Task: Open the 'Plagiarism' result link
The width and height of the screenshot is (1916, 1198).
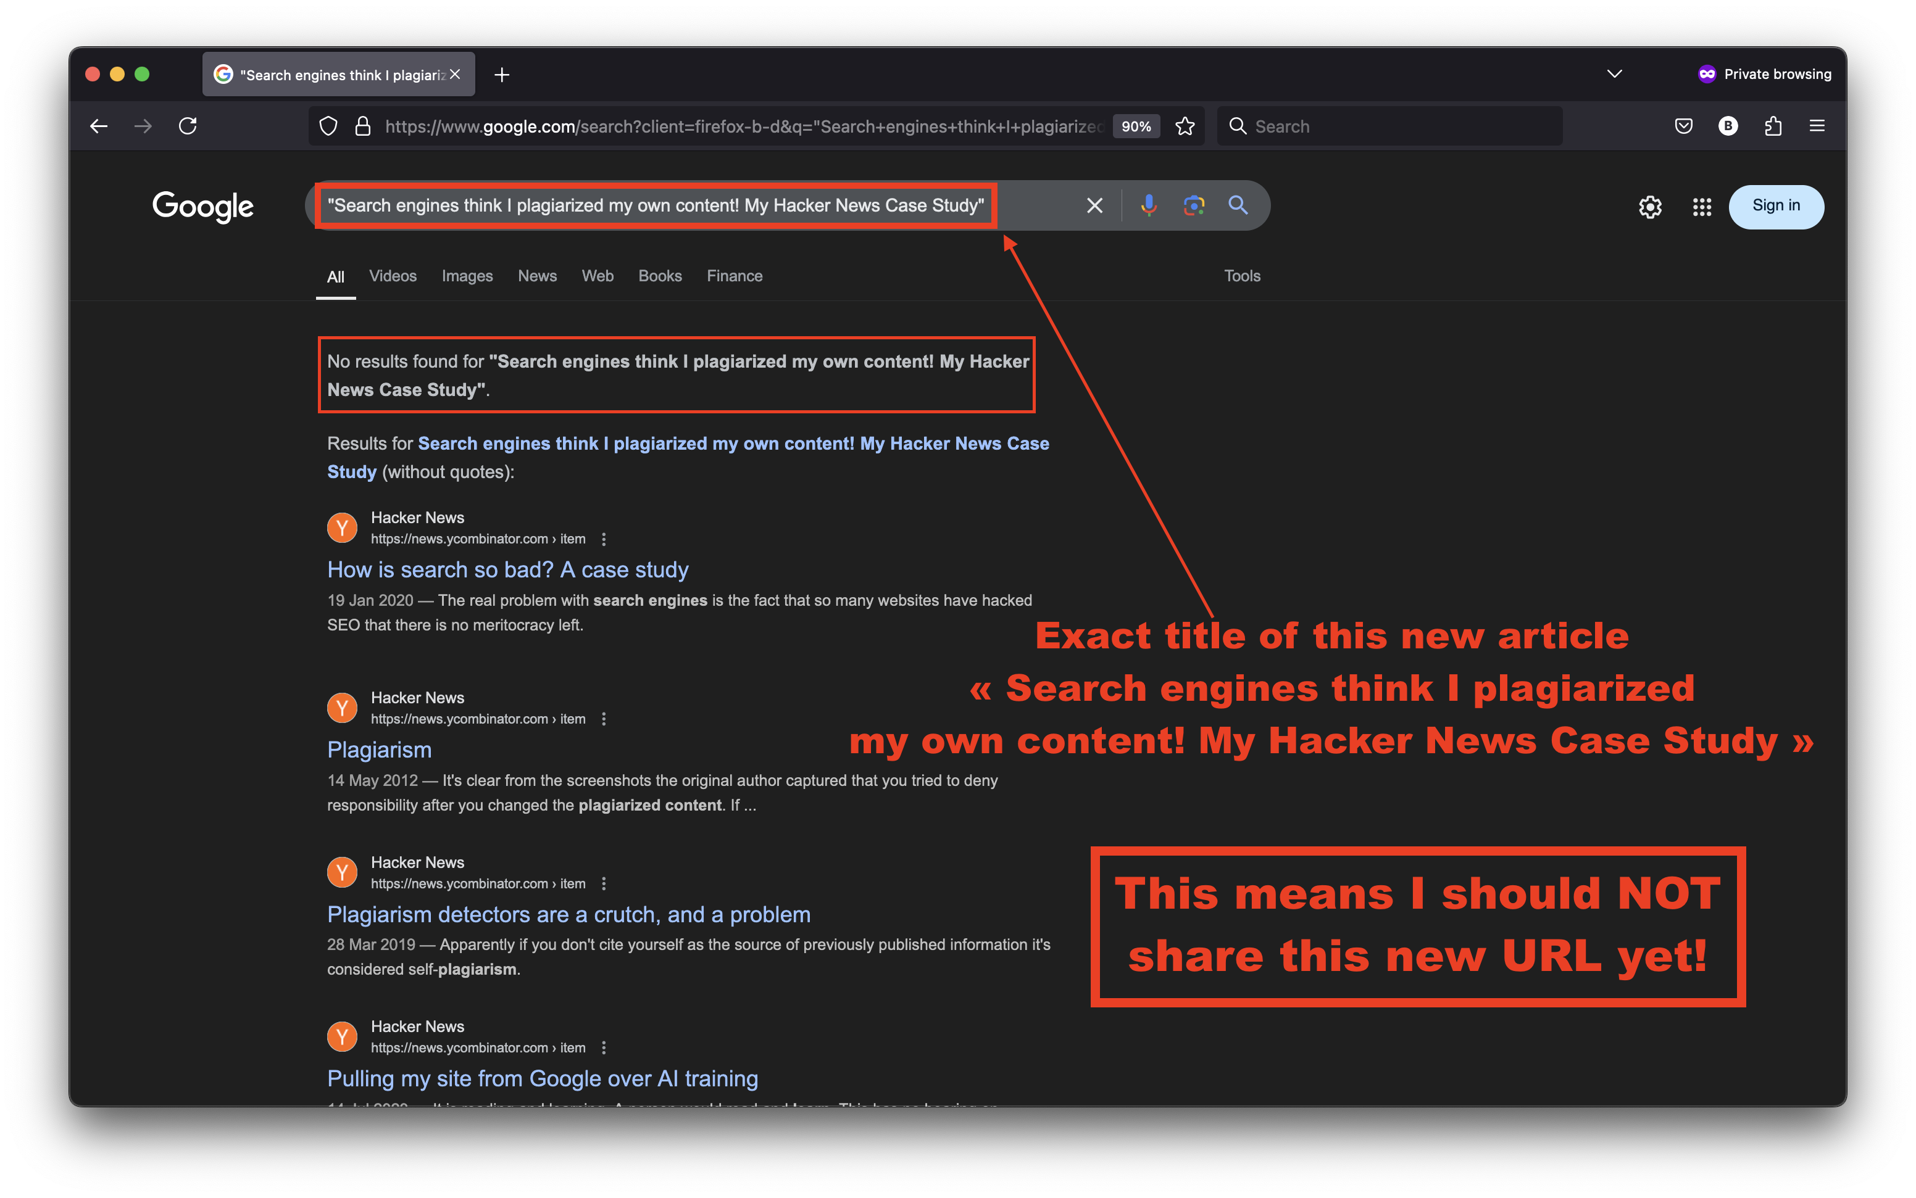Action: 380,750
